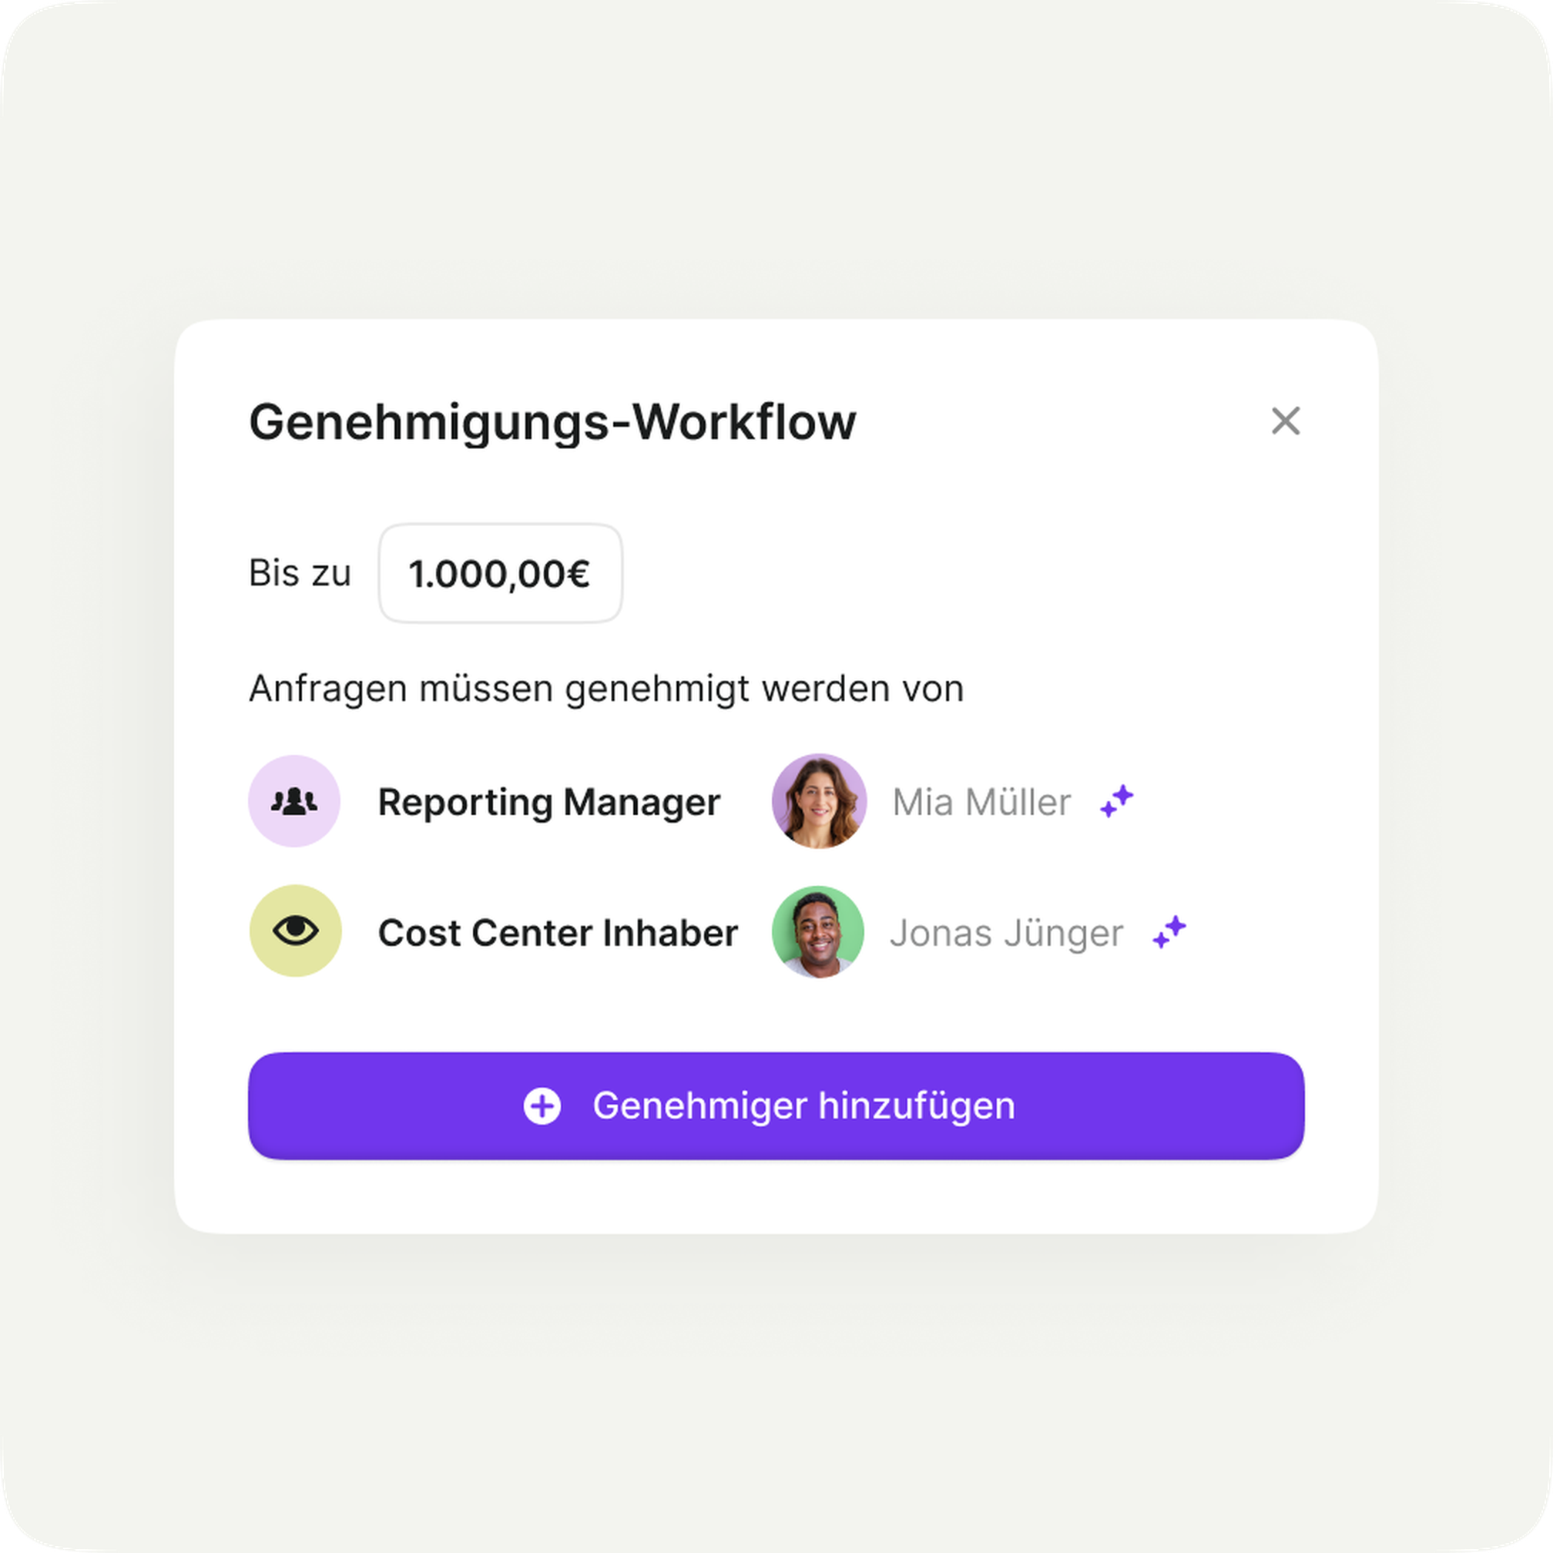This screenshot has width=1553, height=1553.
Task: Select the Cost Center Inhaber label
Action: pyautogui.click(x=558, y=932)
